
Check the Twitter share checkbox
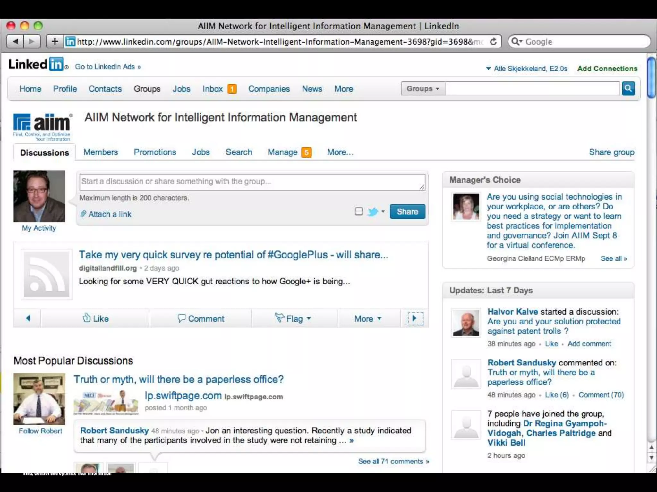[x=359, y=211]
